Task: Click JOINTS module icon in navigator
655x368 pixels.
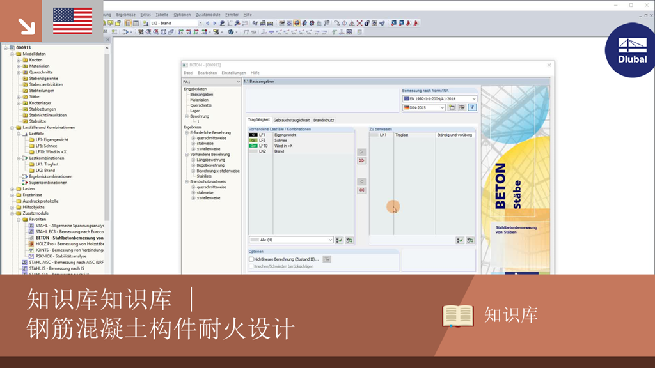Action: pyautogui.click(x=31, y=250)
